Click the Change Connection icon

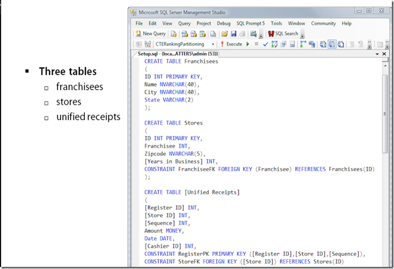(x=147, y=44)
